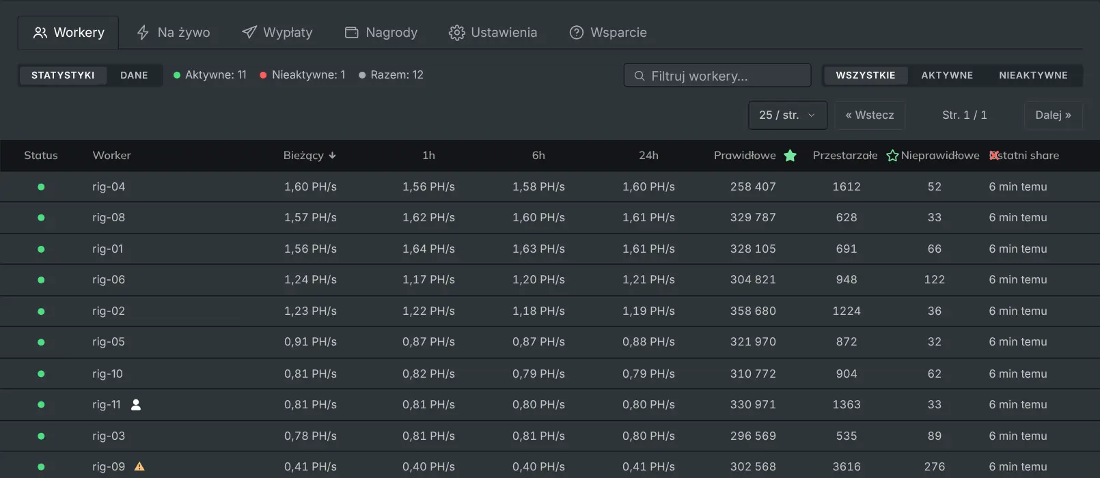Sort by the Status column header
Screen dimensions: 1100x478
41,156
